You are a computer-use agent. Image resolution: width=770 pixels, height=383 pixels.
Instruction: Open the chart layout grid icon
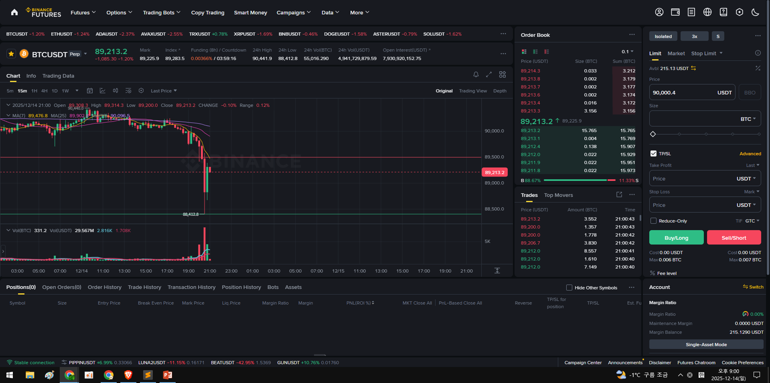pyautogui.click(x=503, y=75)
